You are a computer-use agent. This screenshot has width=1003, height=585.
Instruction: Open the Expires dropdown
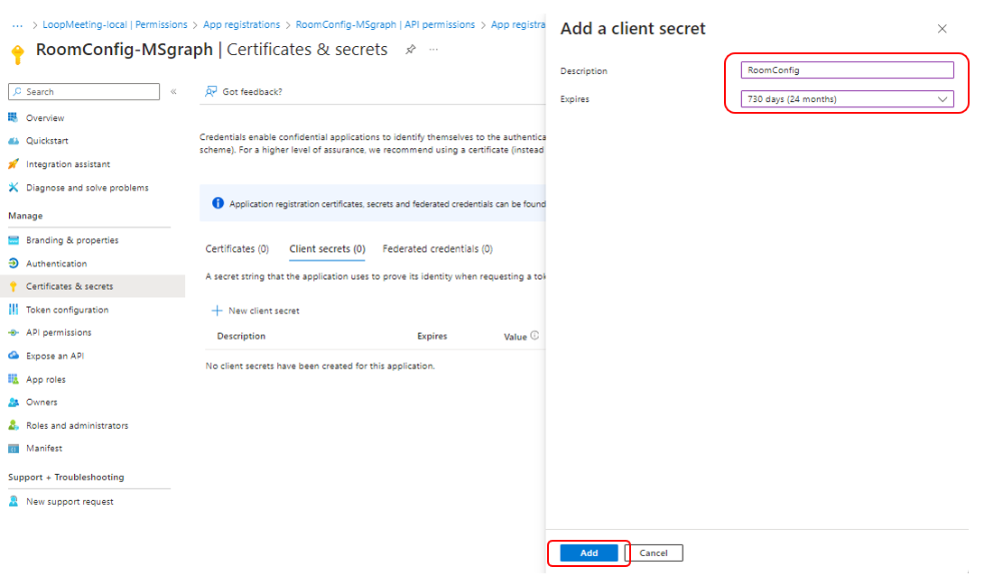pos(847,99)
